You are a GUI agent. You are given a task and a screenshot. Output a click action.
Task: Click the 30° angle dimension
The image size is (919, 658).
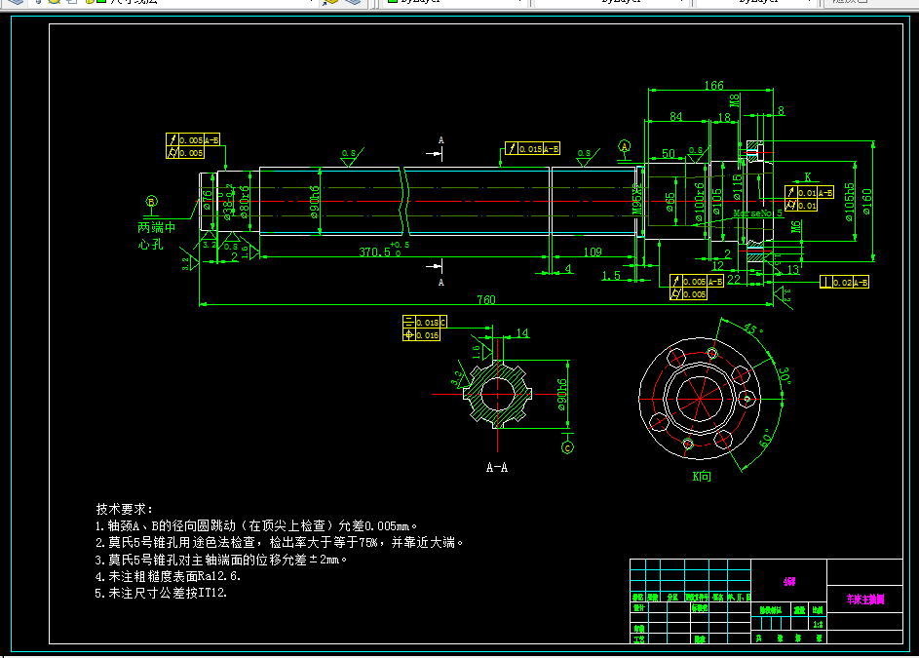(785, 376)
